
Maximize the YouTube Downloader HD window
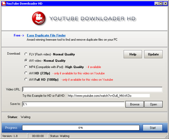161,4
